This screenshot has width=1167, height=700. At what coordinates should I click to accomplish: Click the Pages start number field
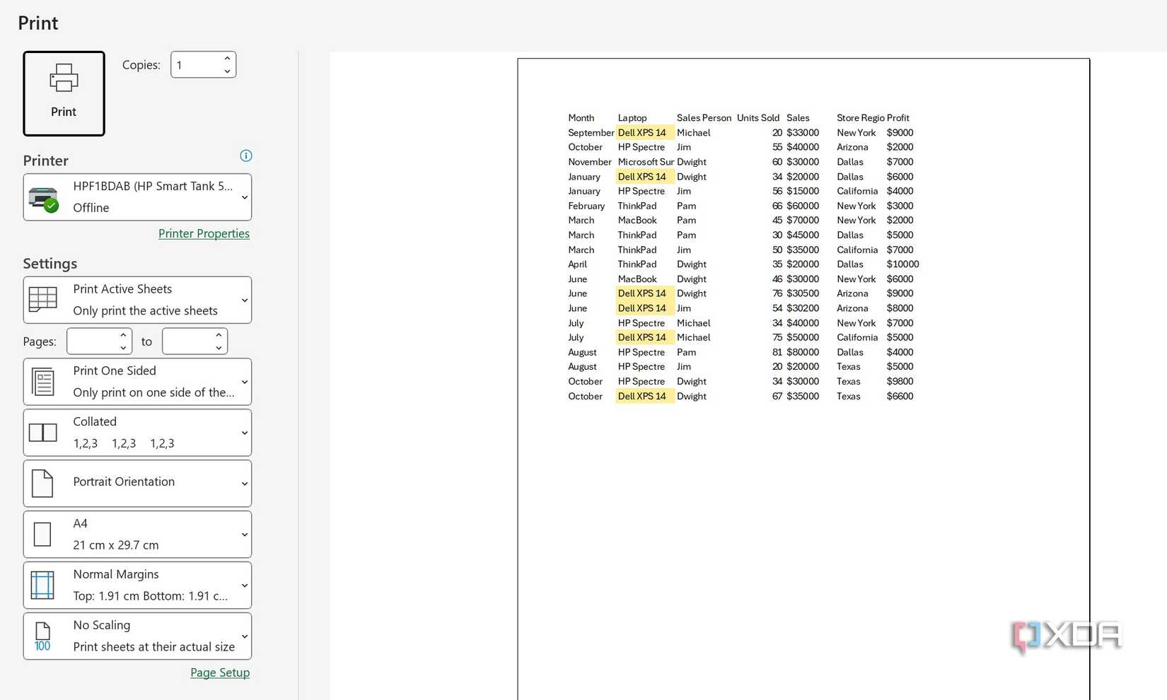point(91,342)
